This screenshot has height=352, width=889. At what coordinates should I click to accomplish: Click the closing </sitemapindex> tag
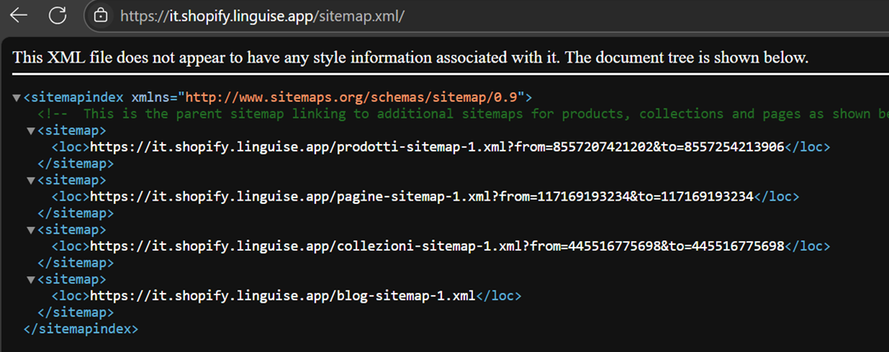[81, 328]
